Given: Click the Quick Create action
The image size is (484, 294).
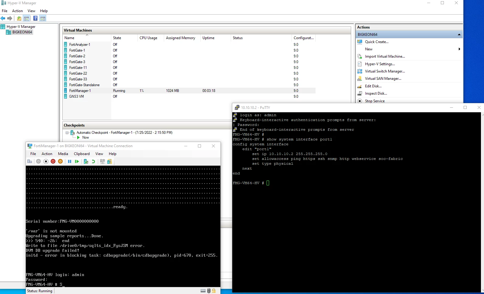Looking at the screenshot, I should point(377,42).
